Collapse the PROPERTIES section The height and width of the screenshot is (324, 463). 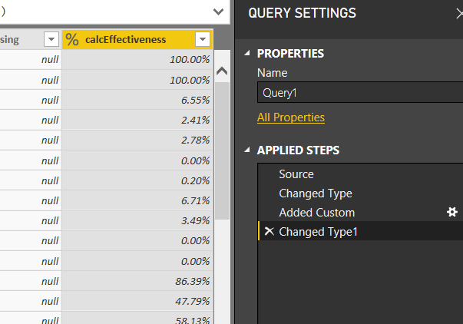point(247,53)
